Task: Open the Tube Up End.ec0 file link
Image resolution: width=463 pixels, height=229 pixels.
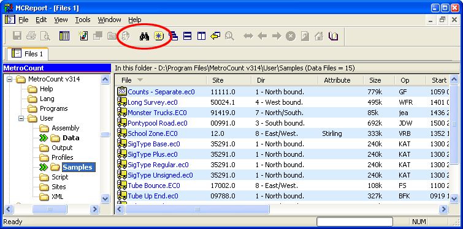Action: coord(153,196)
